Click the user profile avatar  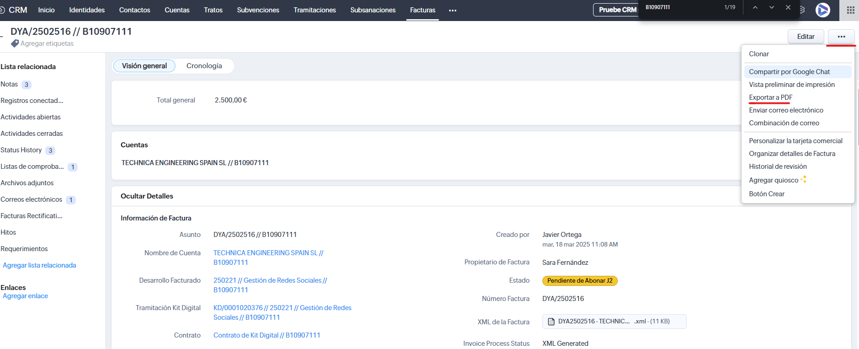point(823,10)
